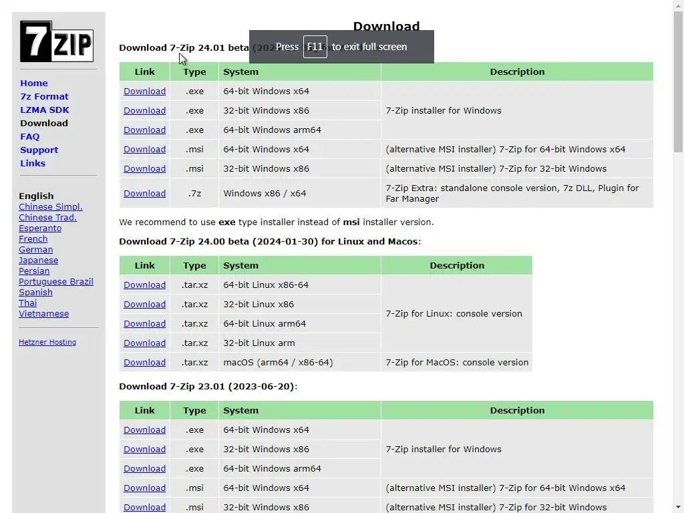
Task: Click the F11 key hint in overlay
Action: pos(315,47)
